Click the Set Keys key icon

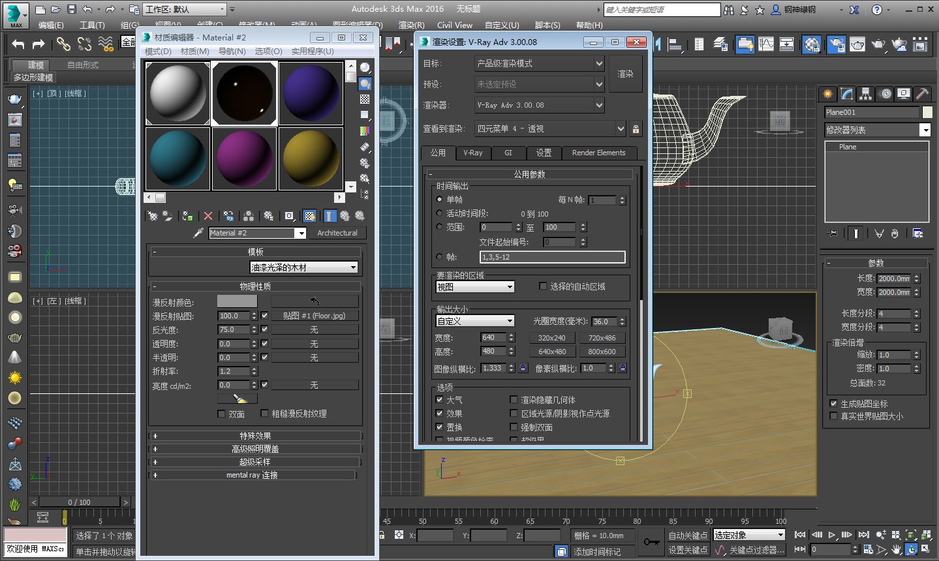[651, 542]
